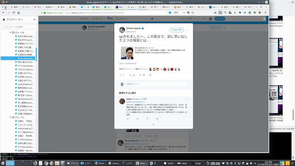Click the Twitter keyword search box
Image resolution: width=295 pixels, height=166 pixels.
193,18
